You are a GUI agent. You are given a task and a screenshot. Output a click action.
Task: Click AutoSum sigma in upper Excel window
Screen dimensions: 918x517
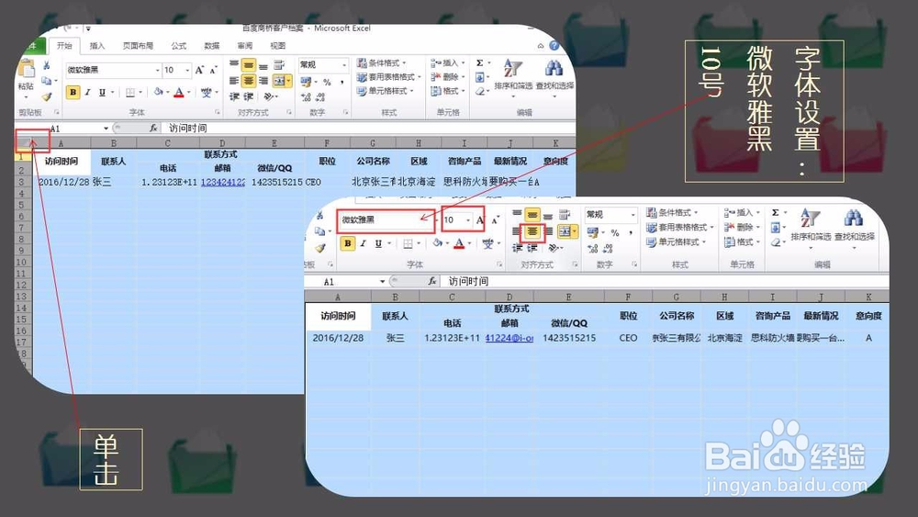click(479, 63)
